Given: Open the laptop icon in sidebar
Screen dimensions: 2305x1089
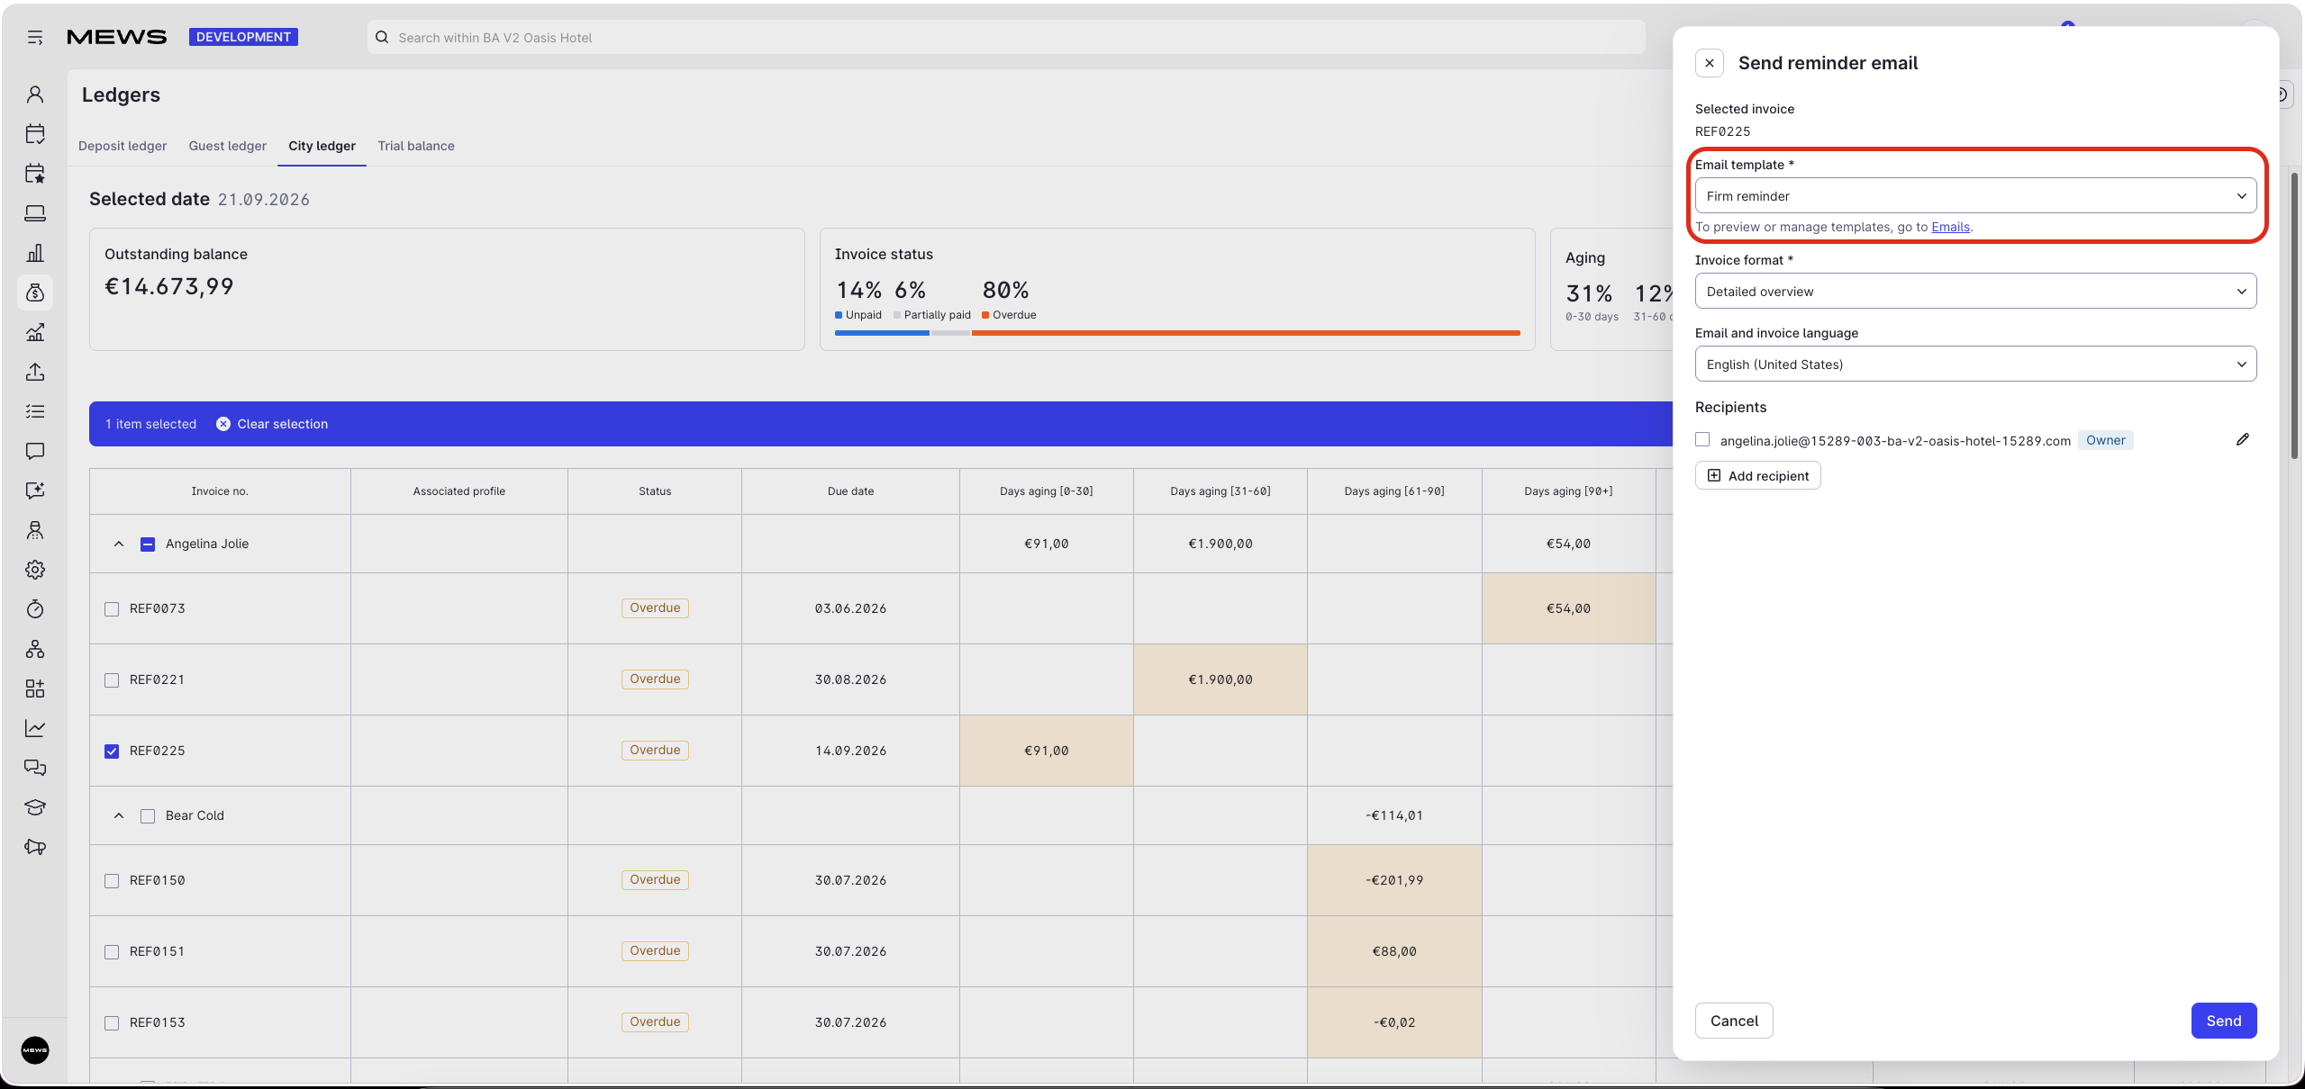Looking at the screenshot, I should pos(35,213).
